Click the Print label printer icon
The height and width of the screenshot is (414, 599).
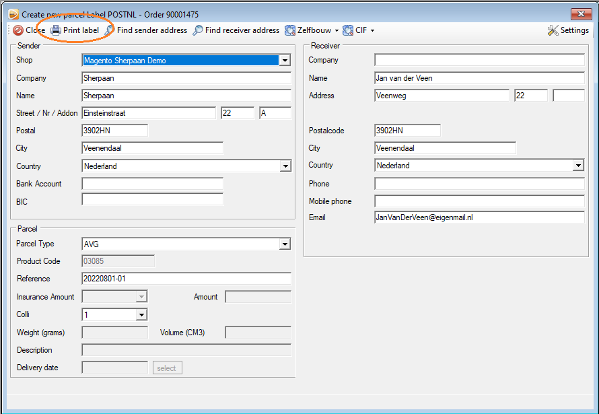coord(56,30)
